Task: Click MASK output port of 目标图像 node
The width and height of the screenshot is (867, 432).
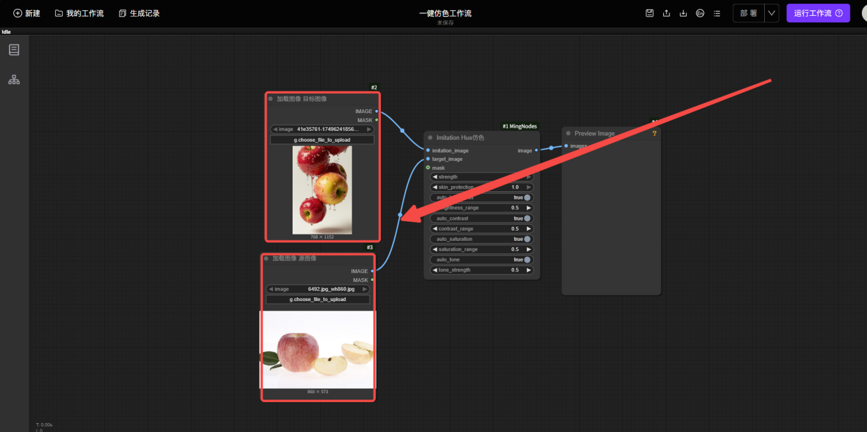Action: [376, 120]
